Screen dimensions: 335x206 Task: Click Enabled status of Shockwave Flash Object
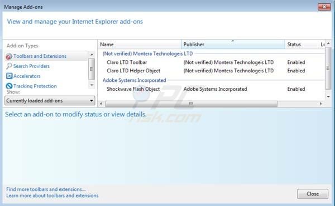[296, 89]
